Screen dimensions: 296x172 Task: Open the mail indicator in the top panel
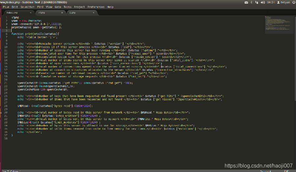click(x=246, y=2)
